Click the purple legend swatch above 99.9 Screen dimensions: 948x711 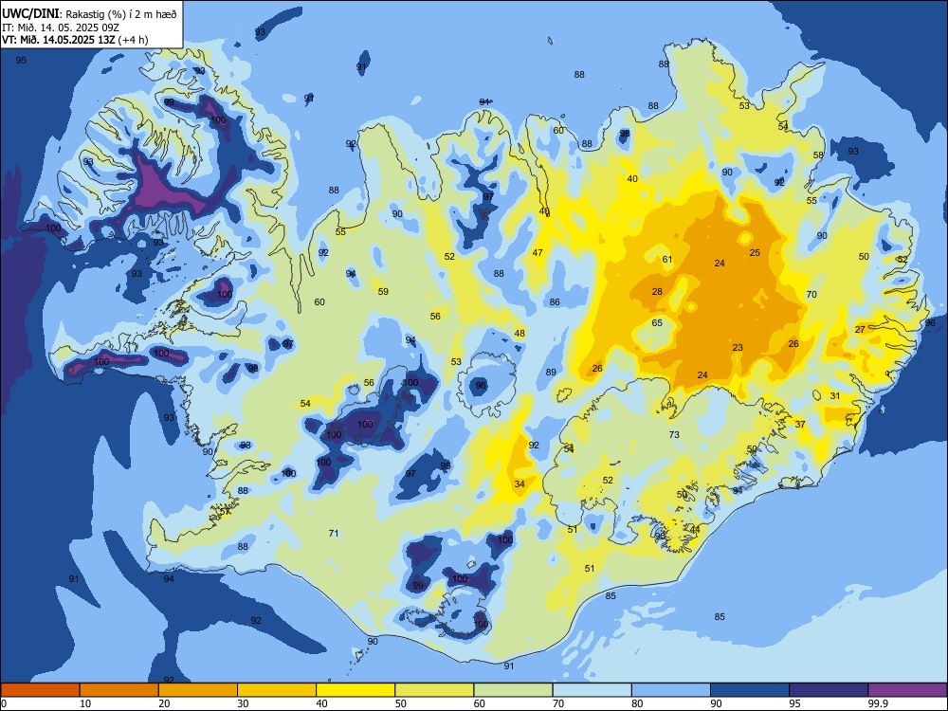tap(907, 690)
